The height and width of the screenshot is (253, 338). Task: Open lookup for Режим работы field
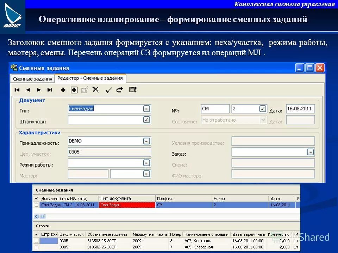click(146, 163)
